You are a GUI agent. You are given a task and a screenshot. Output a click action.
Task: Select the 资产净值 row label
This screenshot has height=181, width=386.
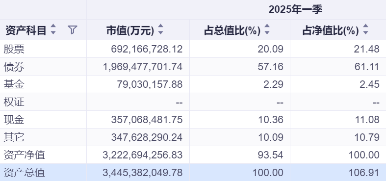click(25, 155)
